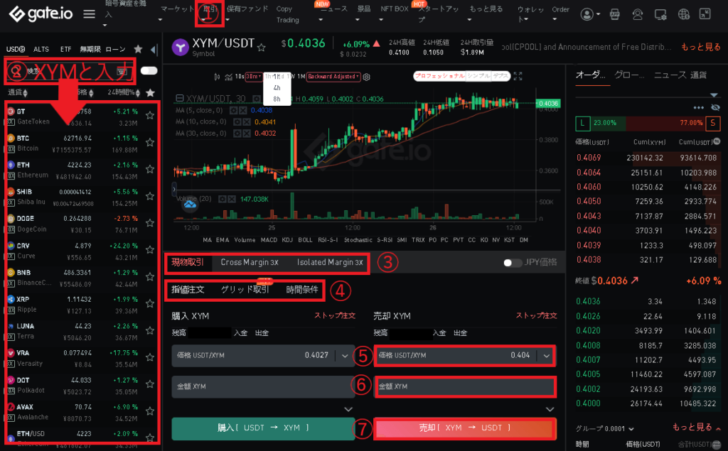
Task: Click the S short ratio box
Action: [x=713, y=123]
